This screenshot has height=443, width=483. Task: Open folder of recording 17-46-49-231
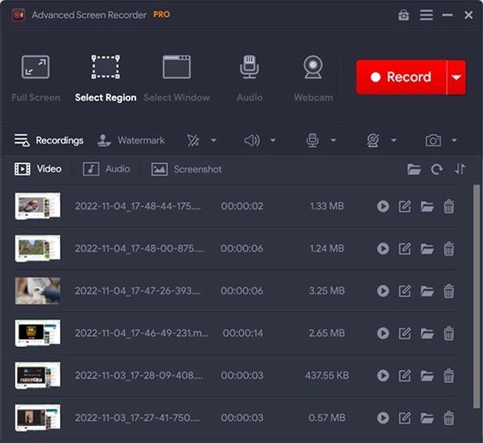click(427, 333)
